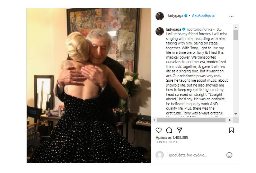Save the post with the bookmark icon
256x173 pixels.
coord(231,130)
